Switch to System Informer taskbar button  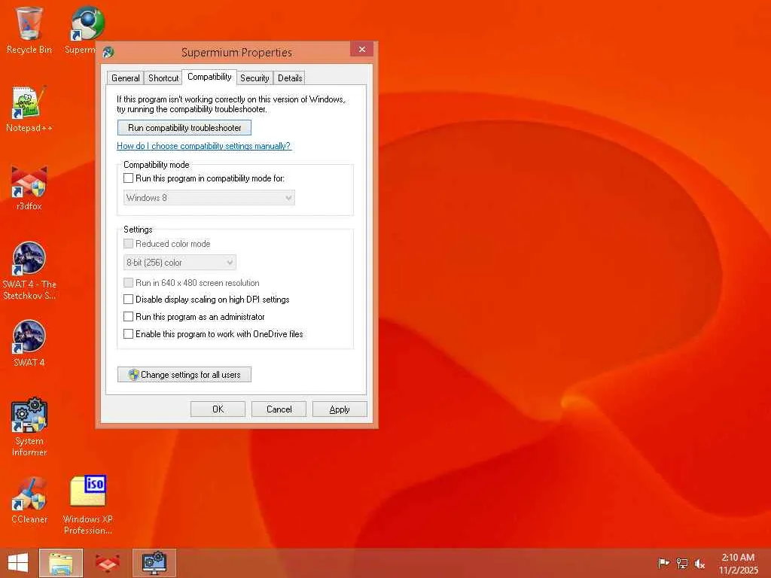[x=154, y=563]
